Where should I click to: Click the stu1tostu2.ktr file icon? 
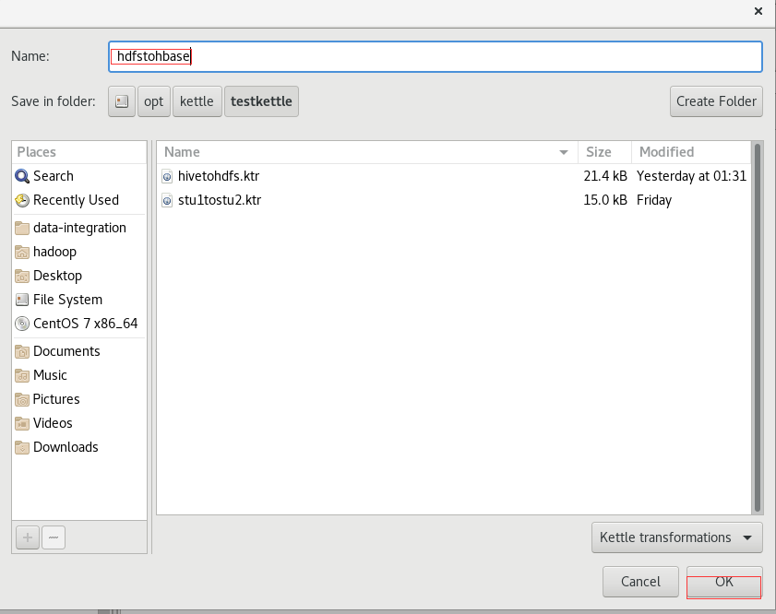[x=167, y=200]
